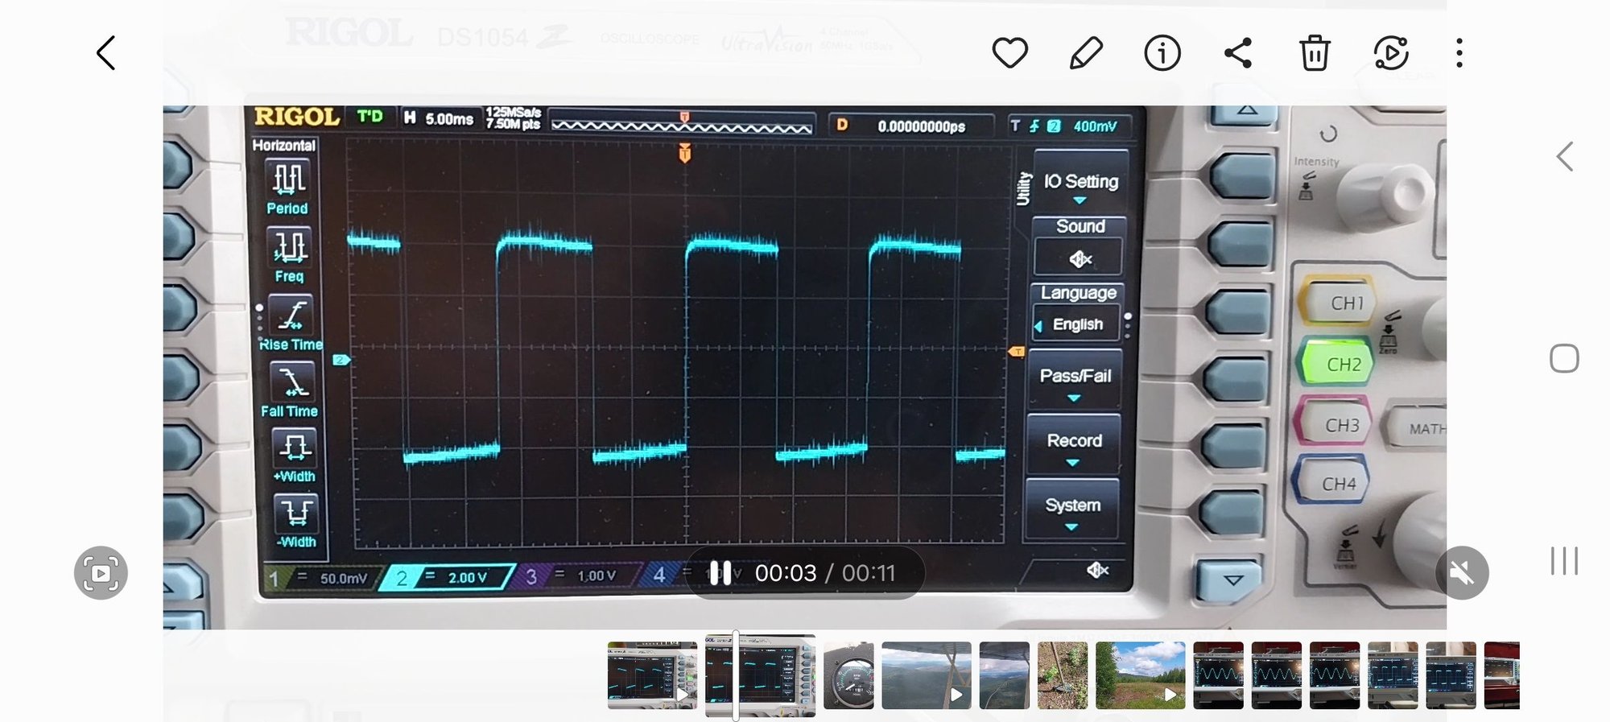The height and width of the screenshot is (722, 1610).
Task: Unmute the video sound
Action: pyautogui.click(x=1462, y=573)
